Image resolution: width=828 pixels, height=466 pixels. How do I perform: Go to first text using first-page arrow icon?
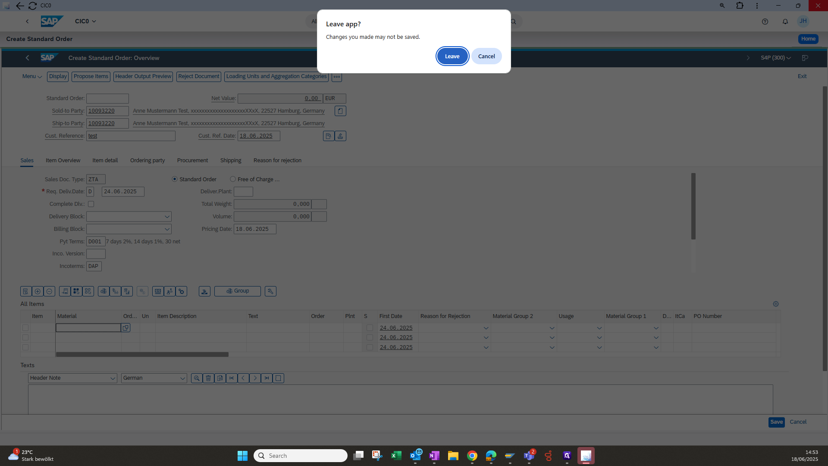tap(232, 378)
